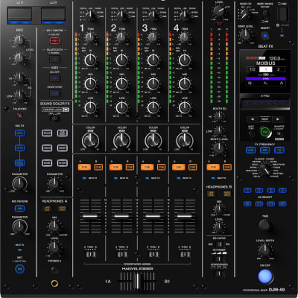The height and width of the screenshot is (298, 298).
Task: Enable the Mic Reverb ON button
Action: pos(19,209)
